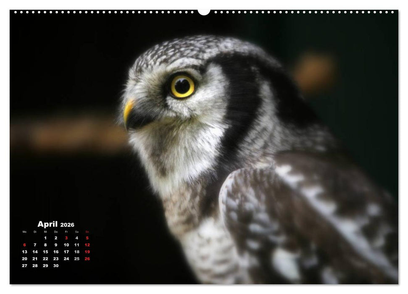Click the Fr column heading
The width and height of the screenshot is (408, 294).
pos(66,232)
